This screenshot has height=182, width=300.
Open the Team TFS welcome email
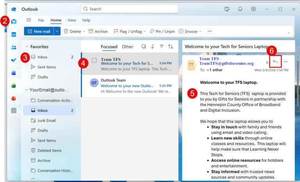pos(130,64)
